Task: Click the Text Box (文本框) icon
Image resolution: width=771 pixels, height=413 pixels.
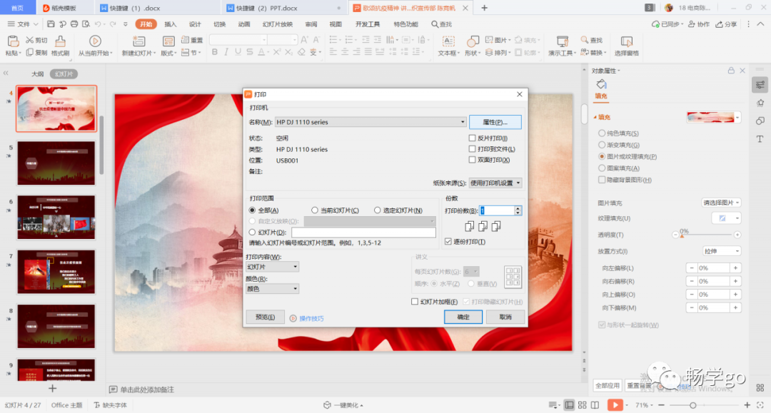Action: (x=448, y=41)
